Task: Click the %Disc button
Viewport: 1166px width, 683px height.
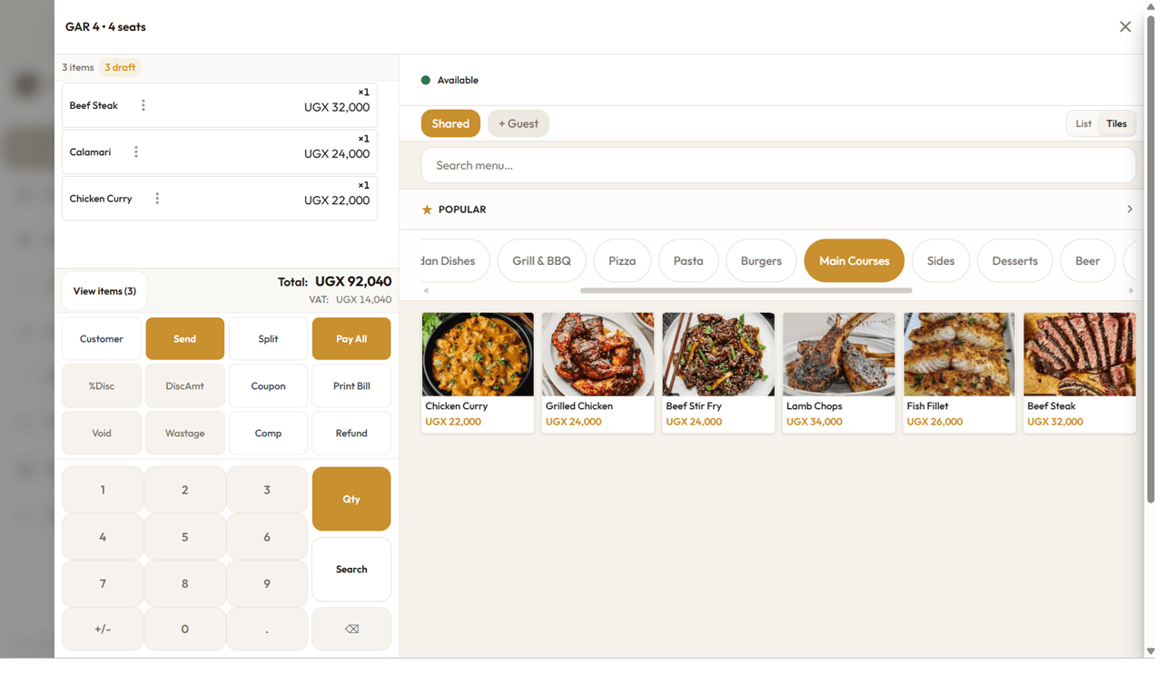Action: click(x=102, y=385)
